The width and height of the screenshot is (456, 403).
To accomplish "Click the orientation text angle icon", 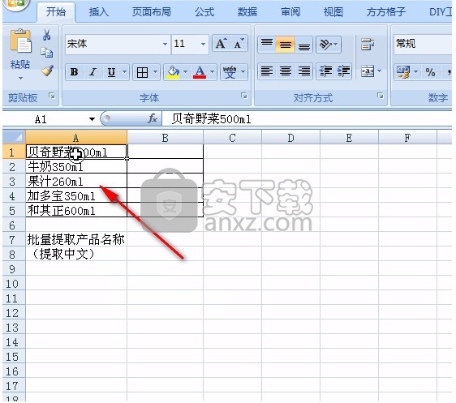I will (x=325, y=44).
